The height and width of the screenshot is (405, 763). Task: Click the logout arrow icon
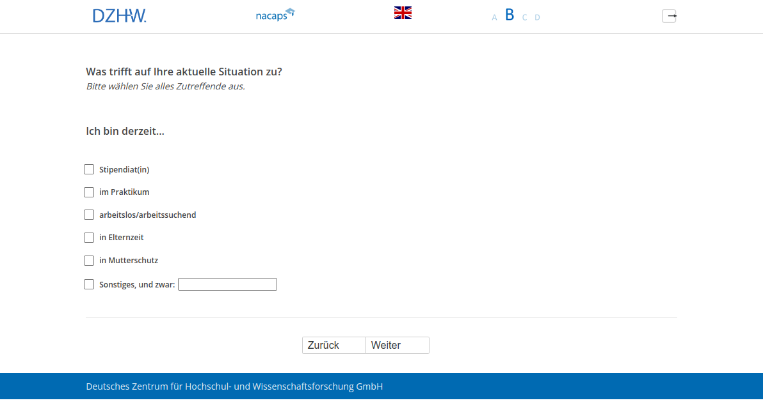click(669, 16)
